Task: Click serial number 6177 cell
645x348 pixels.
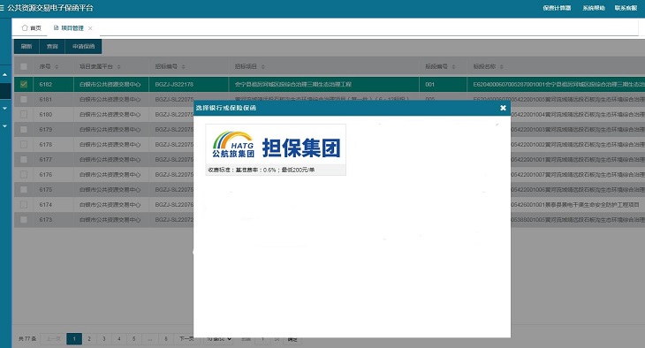Action: (x=54, y=159)
